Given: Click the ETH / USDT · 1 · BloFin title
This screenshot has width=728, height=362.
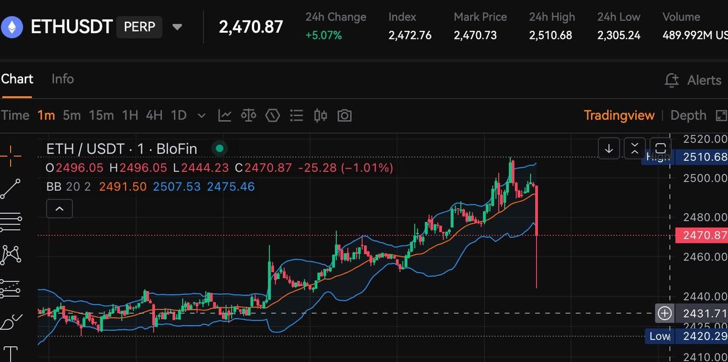Looking at the screenshot, I should [x=122, y=149].
